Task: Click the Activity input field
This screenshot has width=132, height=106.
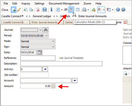Action: pos(31,69)
